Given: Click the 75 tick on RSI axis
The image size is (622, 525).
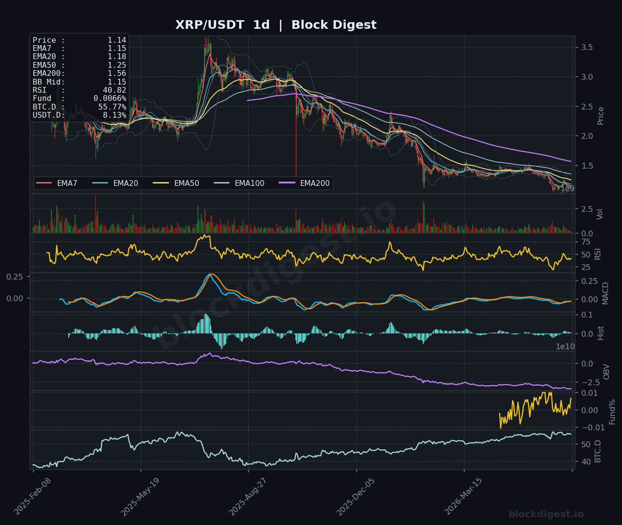Looking at the screenshot, I should [x=585, y=242].
